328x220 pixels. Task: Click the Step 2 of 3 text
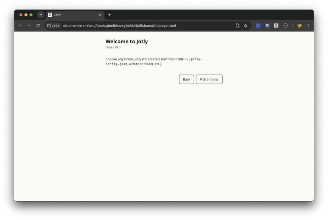pos(113,47)
